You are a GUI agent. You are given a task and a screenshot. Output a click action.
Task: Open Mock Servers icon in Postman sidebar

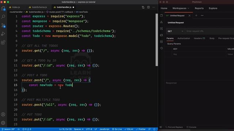point(162,35)
